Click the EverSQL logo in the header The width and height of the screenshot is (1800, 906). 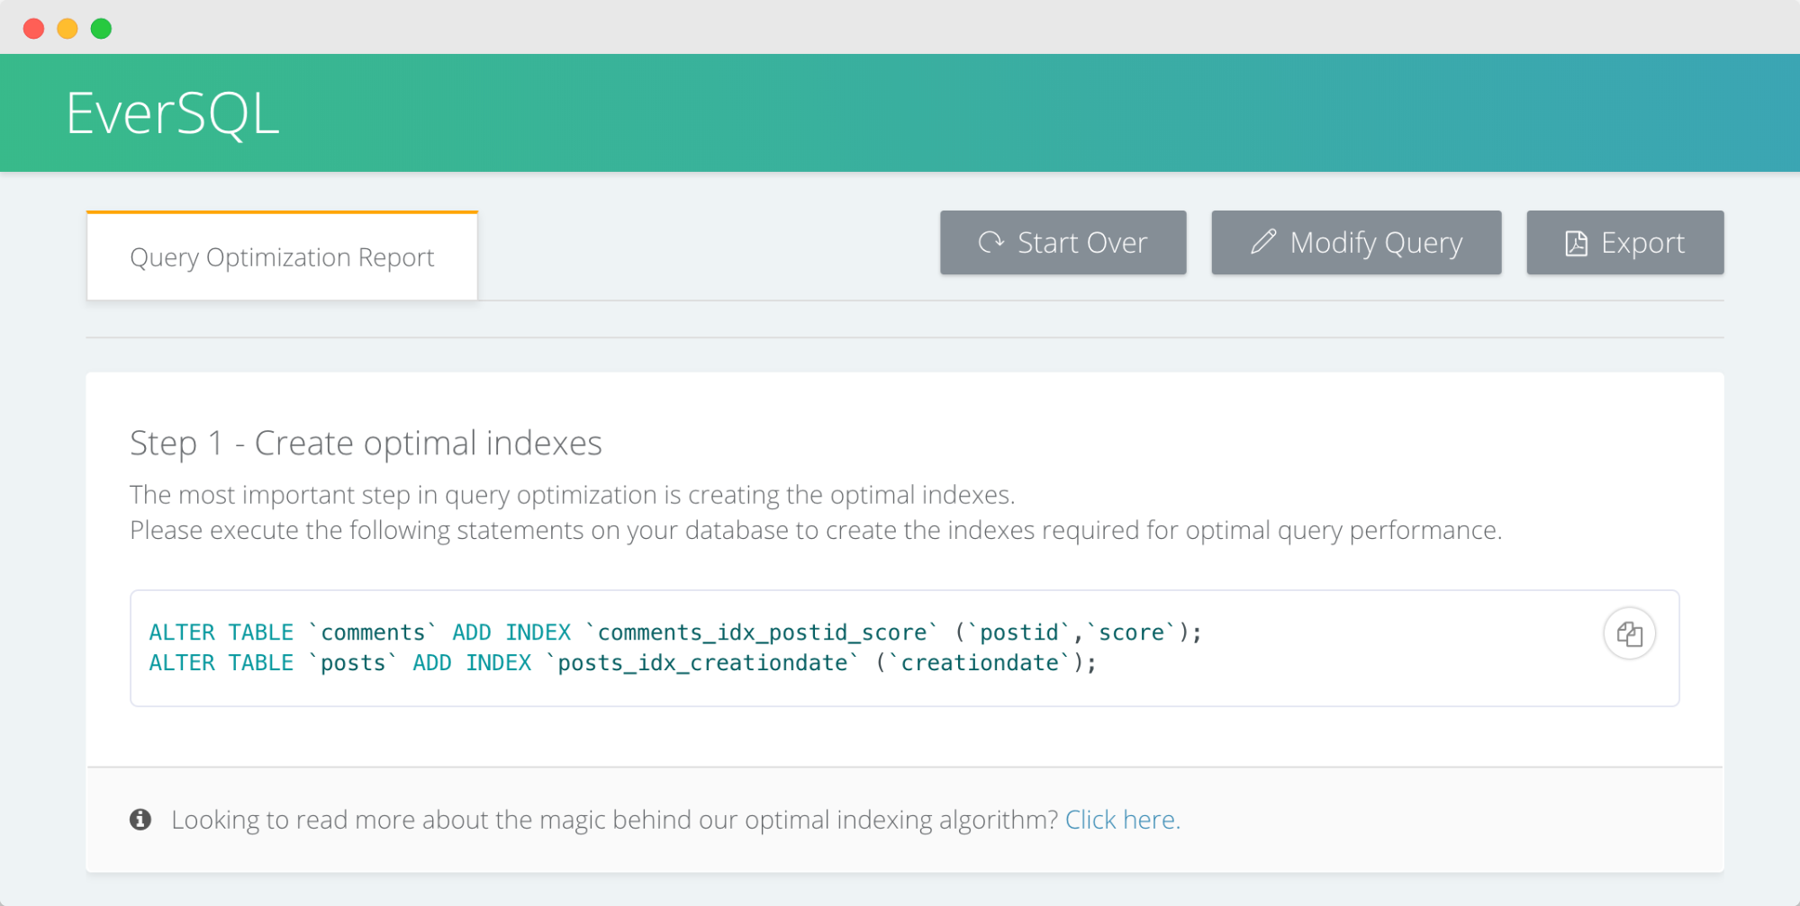point(171,112)
